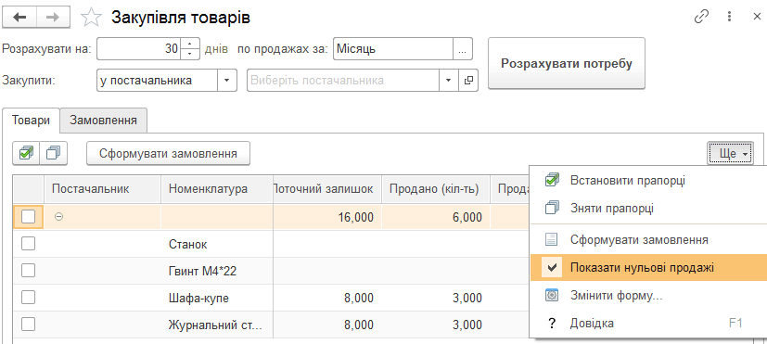Choose Сформувати замовлення from the Ще menu

pyautogui.click(x=648, y=240)
